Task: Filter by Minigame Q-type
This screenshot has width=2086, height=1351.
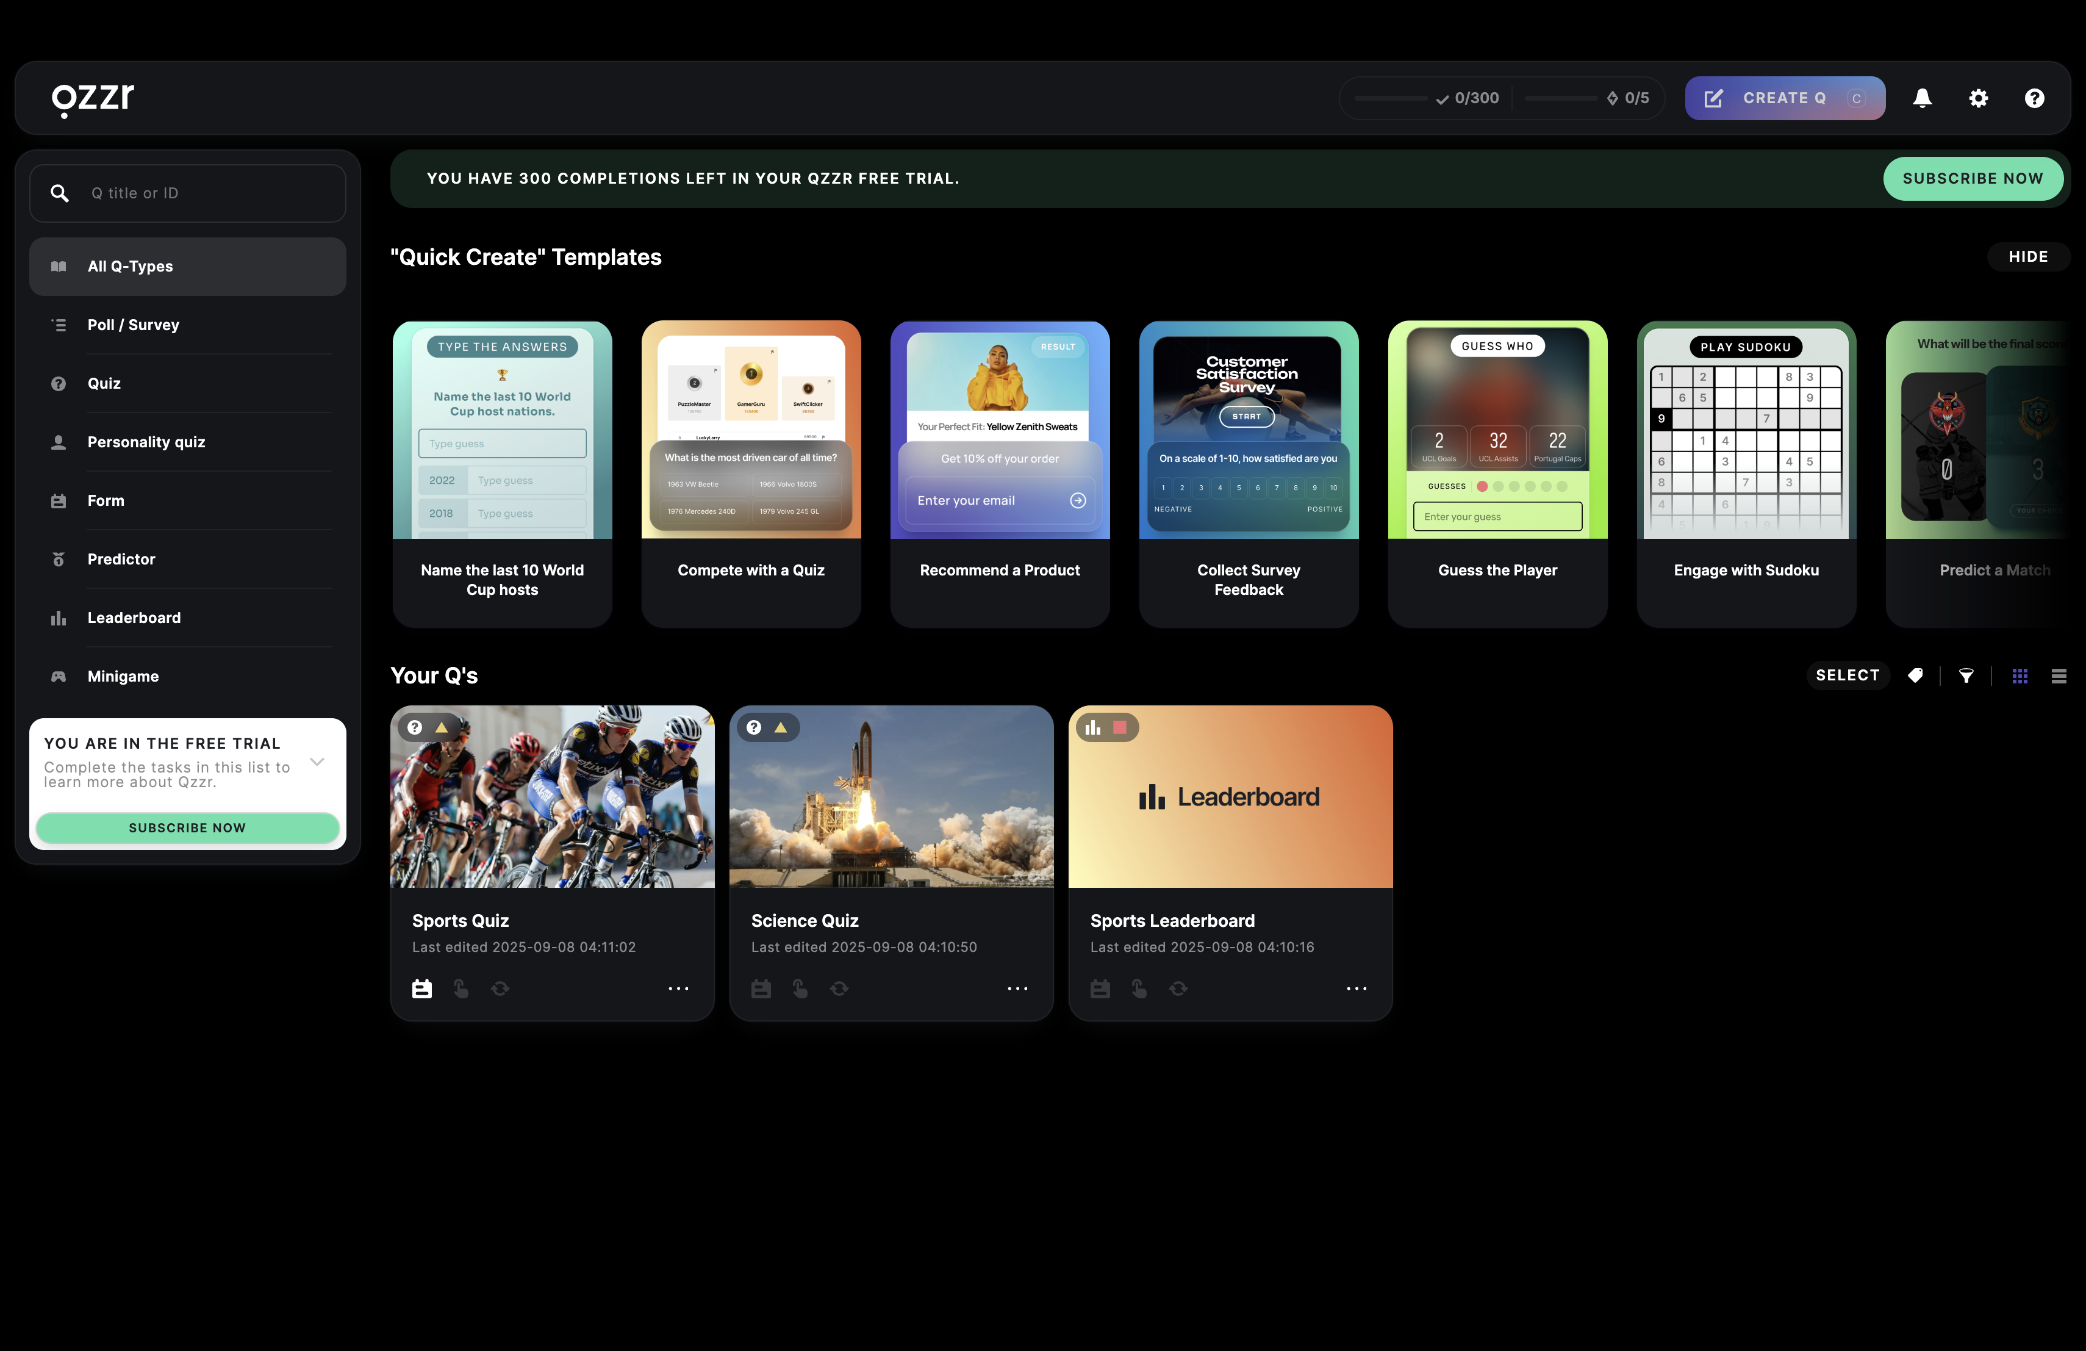Action: pyautogui.click(x=123, y=676)
